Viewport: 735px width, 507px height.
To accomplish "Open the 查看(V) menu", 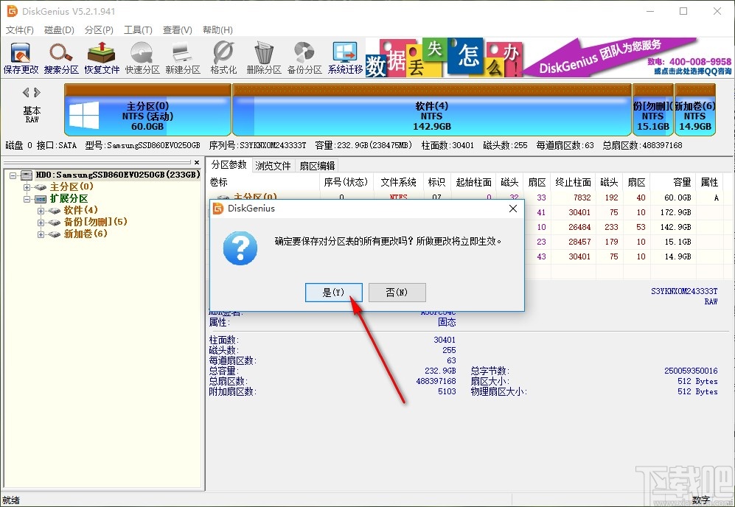I will (177, 30).
